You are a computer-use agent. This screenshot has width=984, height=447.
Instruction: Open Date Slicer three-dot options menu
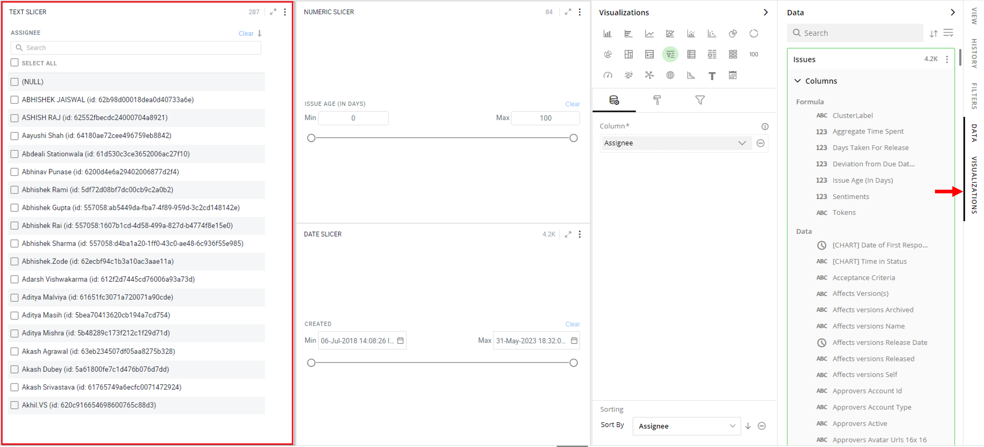pos(579,234)
